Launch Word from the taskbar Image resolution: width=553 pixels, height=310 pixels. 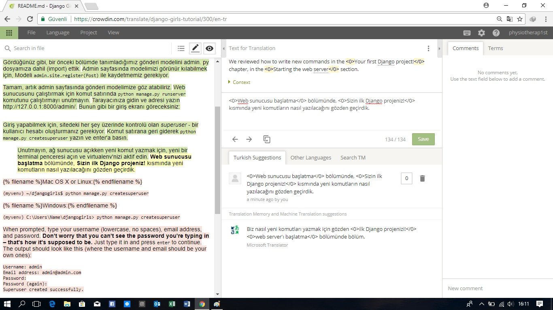187,304
